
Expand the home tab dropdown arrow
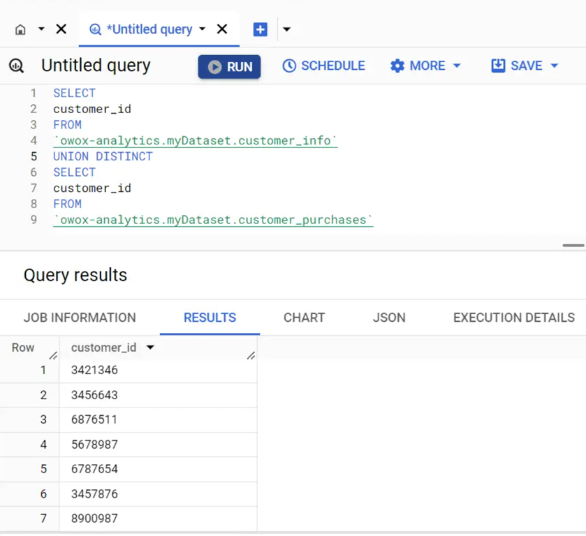click(41, 29)
